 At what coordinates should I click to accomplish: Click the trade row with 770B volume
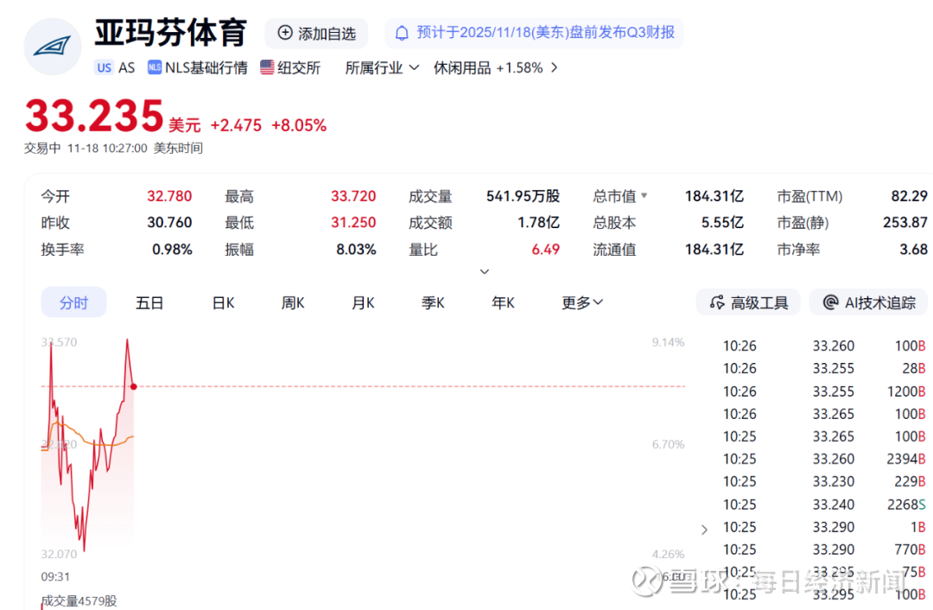[x=824, y=550]
